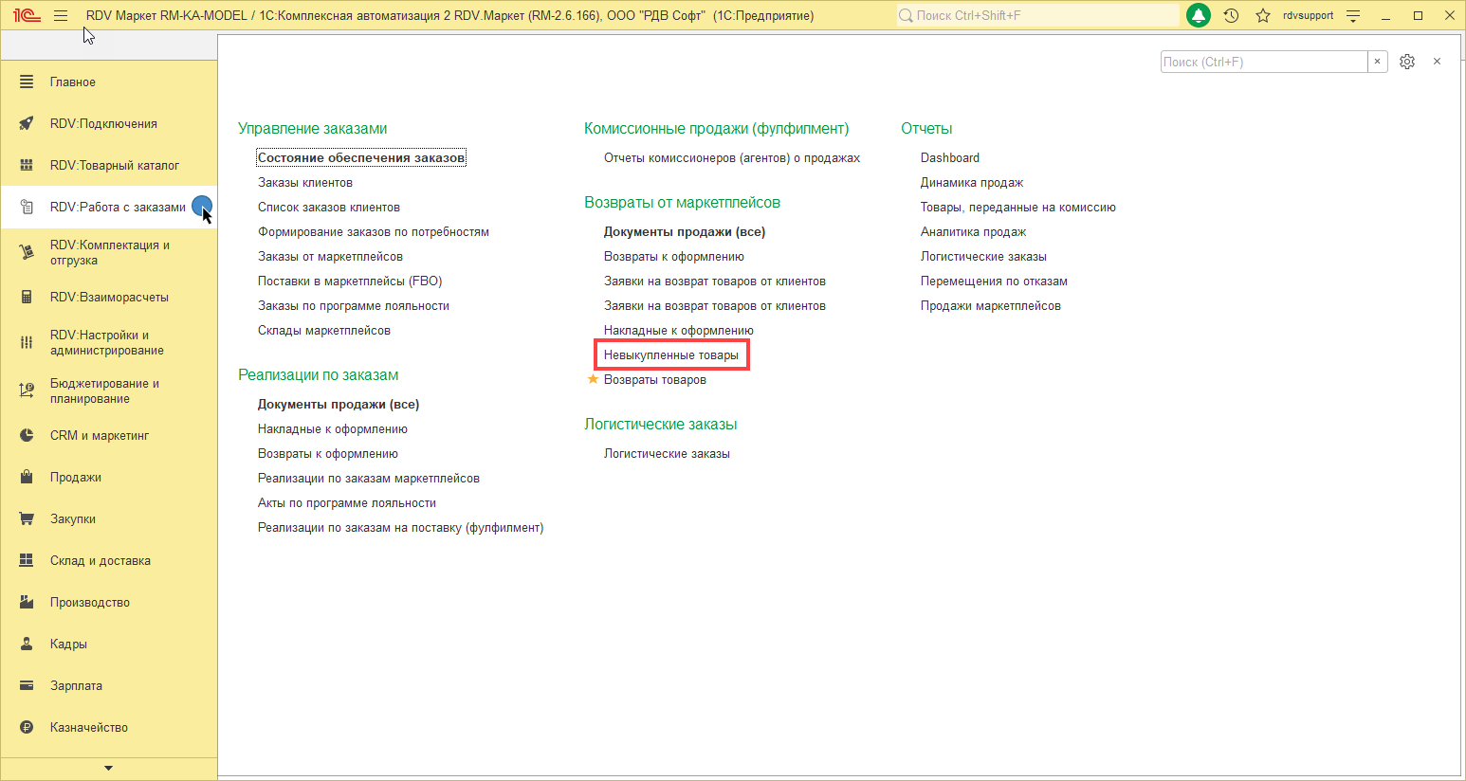The width and height of the screenshot is (1466, 781).
Task: Open the rdvsupport user menu
Action: (x=1308, y=15)
